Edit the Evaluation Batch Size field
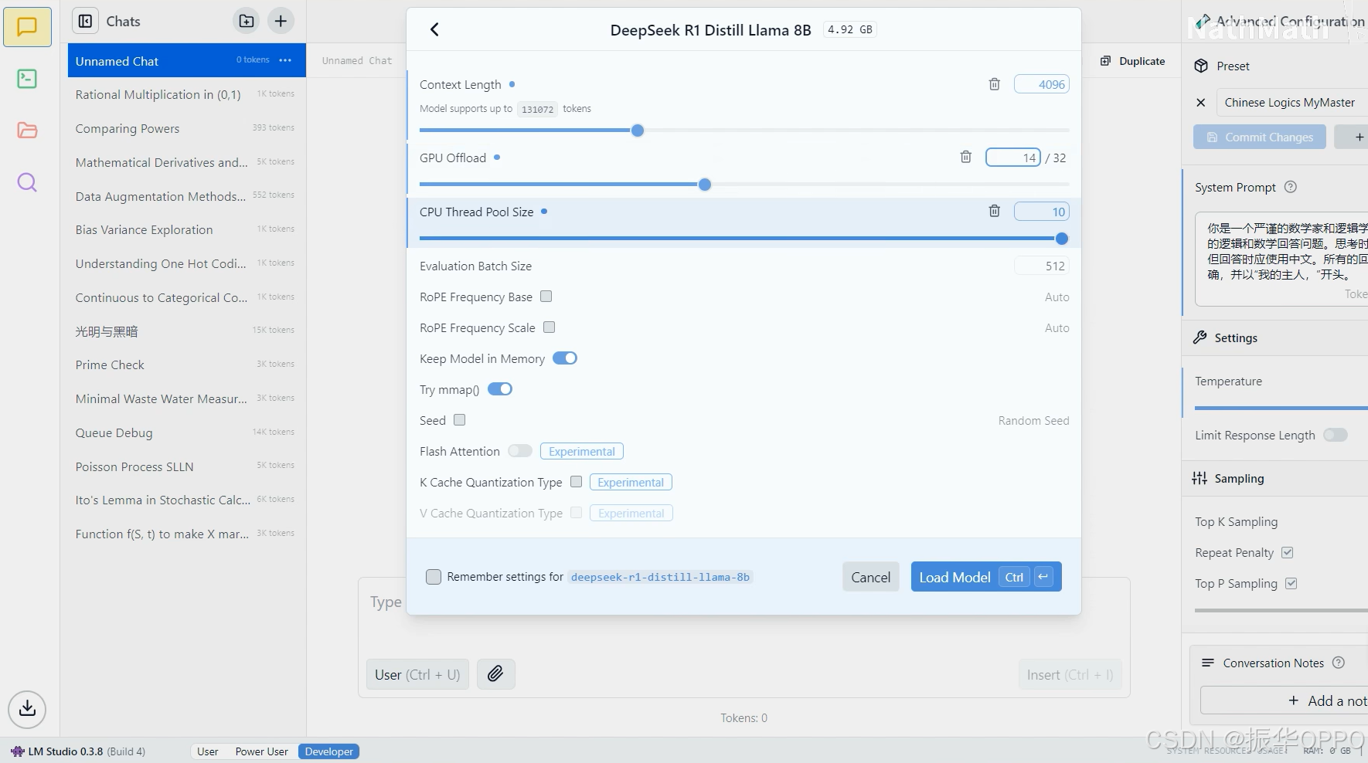The width and height of the screenshot is (1368, 763). [1041, 266]
